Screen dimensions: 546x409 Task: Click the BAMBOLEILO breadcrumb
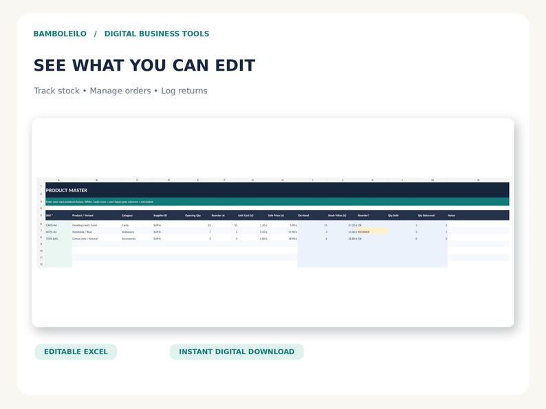[60, 34]
